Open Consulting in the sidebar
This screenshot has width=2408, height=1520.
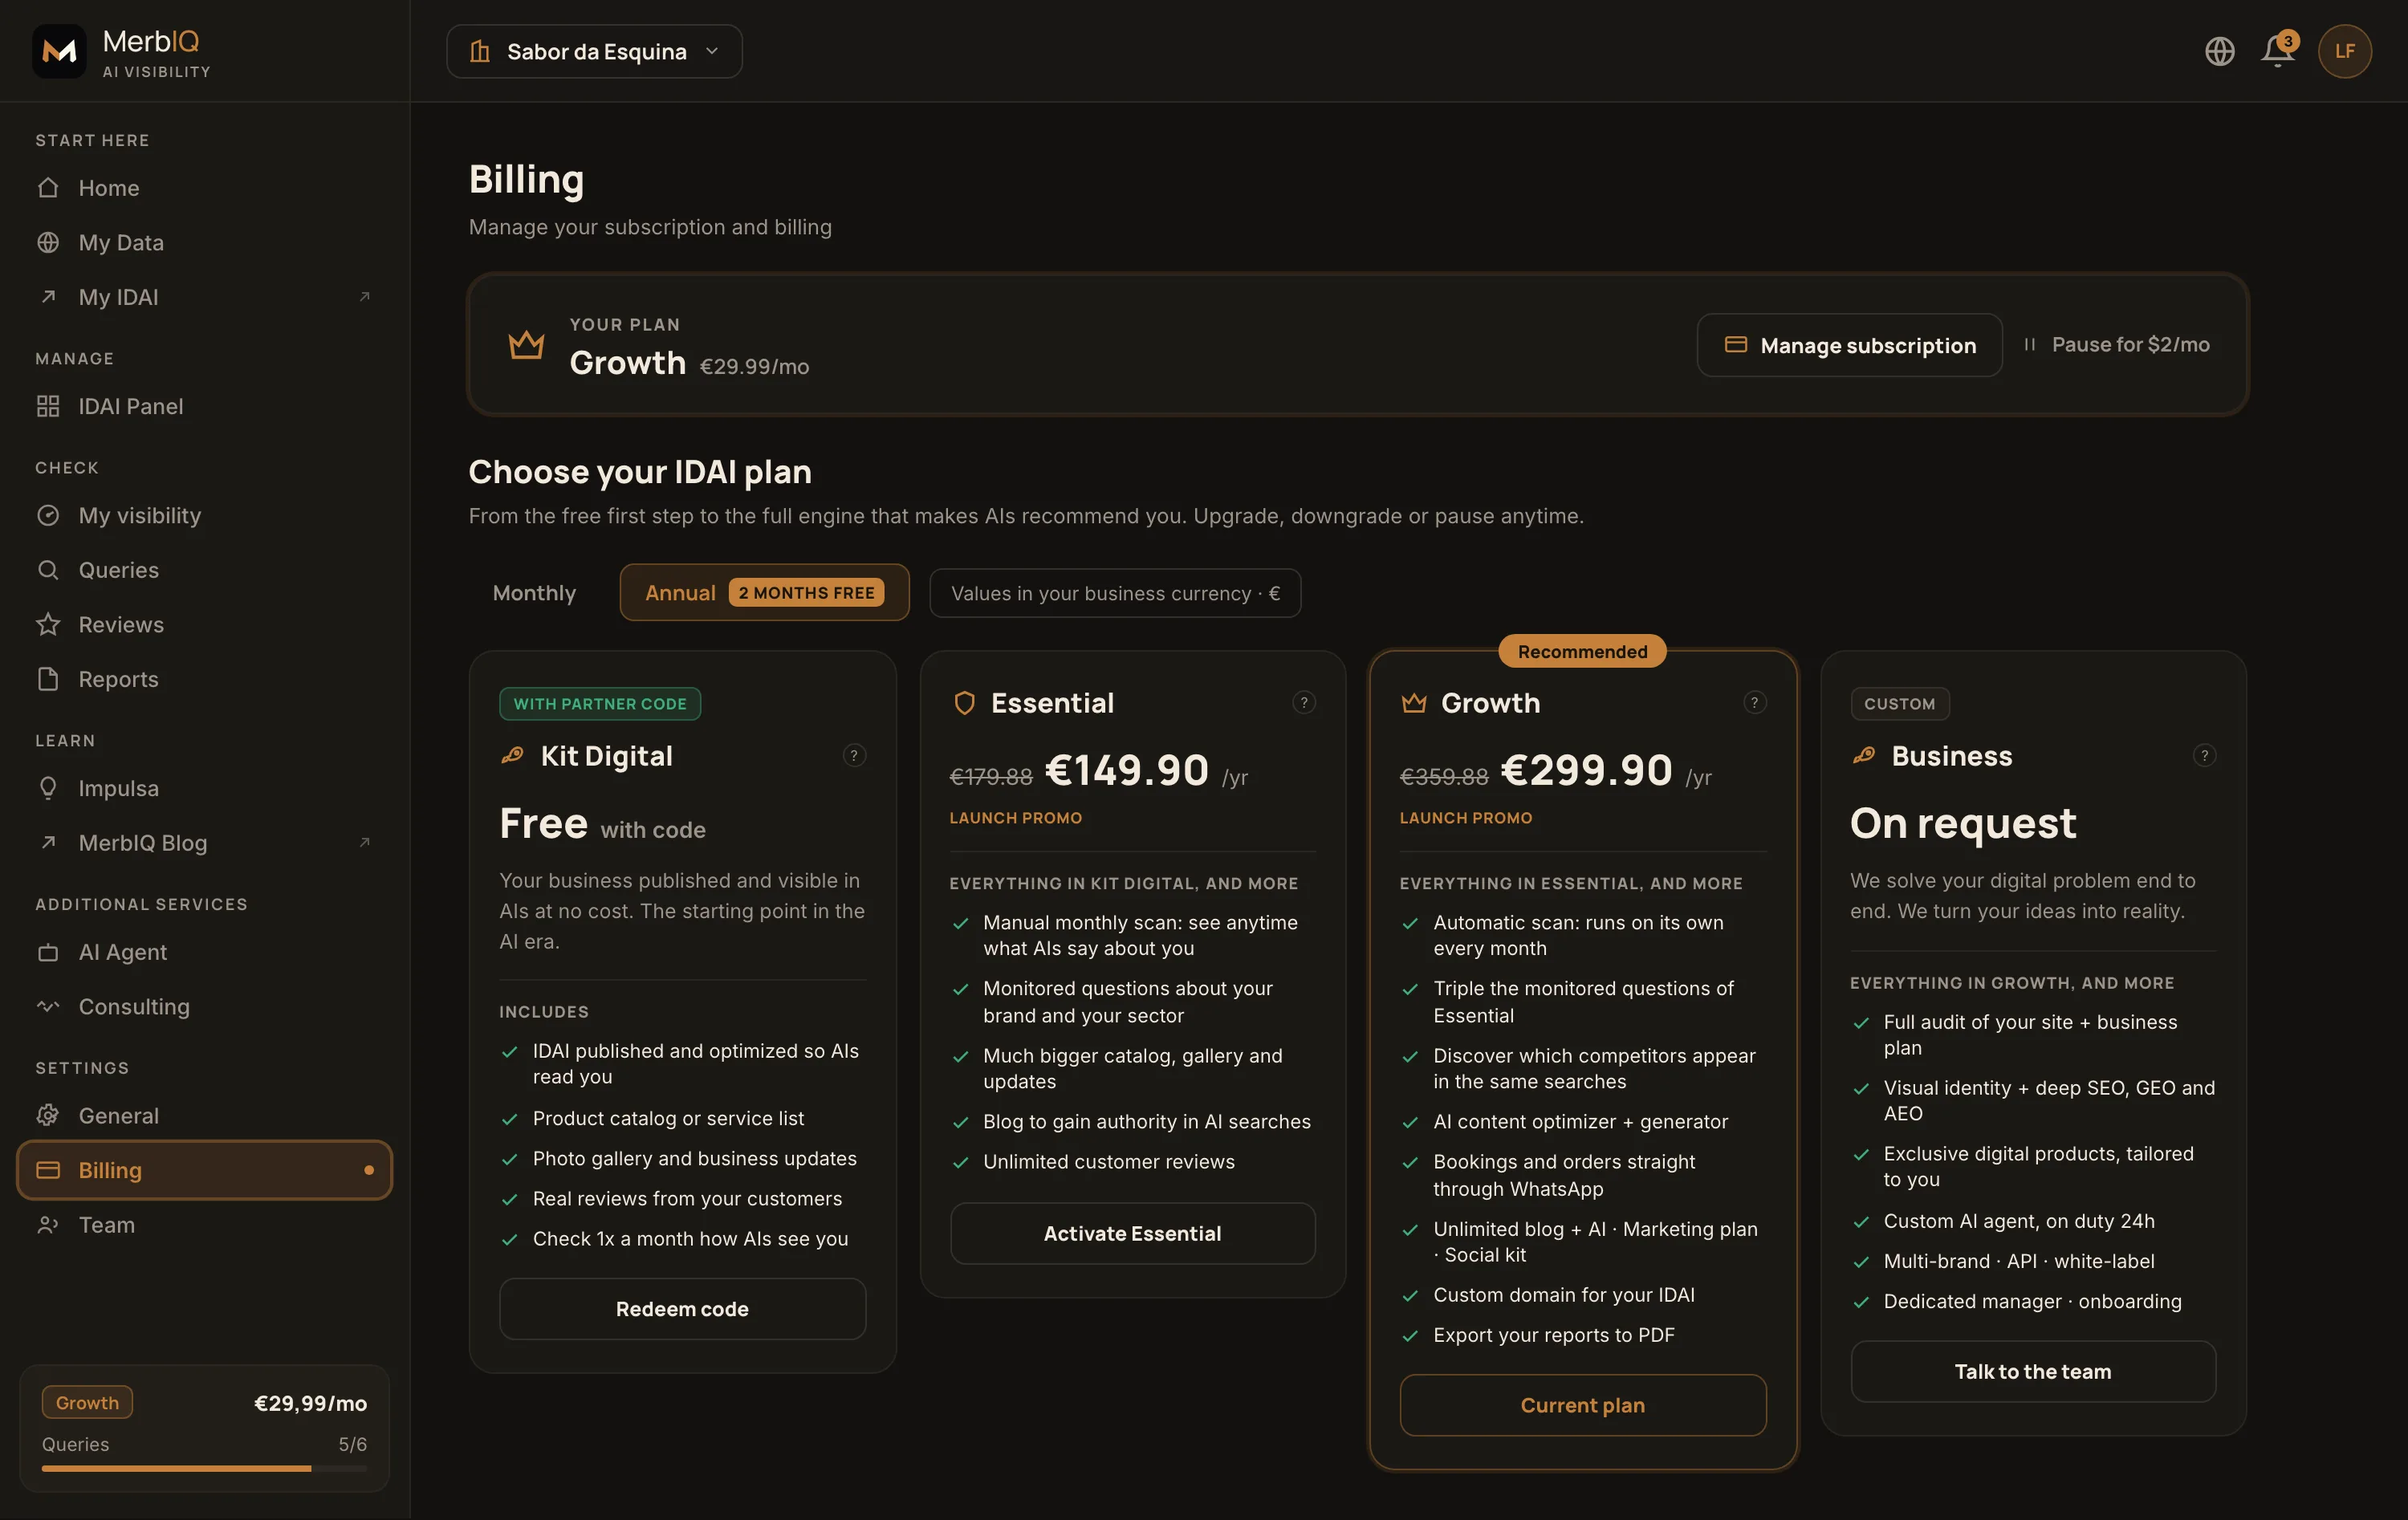point(204,1006)
